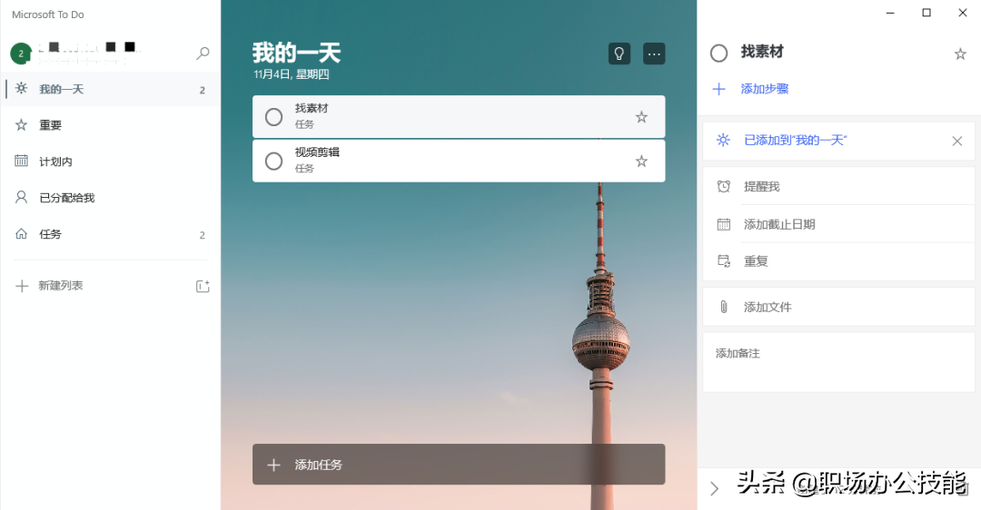Screen dimensions: 981x510
Task: Click the date text 11月4日, 星期四
Action: pos(292,74)
